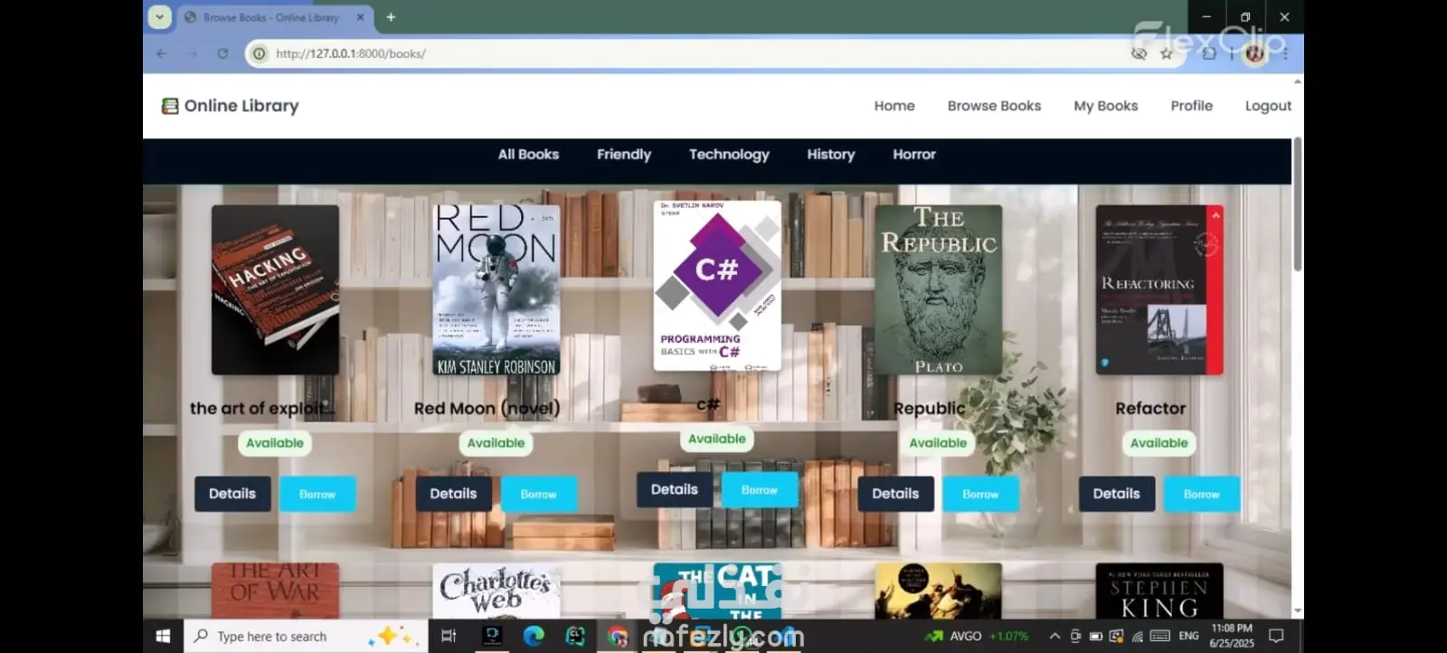Open Task View on the taskbar

pyautogui.click(x=449, y=637)
